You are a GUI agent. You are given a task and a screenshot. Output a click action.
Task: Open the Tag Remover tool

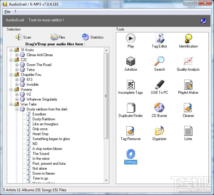tap(131, 133)
